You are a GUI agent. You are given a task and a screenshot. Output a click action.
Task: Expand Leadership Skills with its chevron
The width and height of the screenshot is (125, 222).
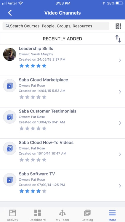click(x=120, y=60)
